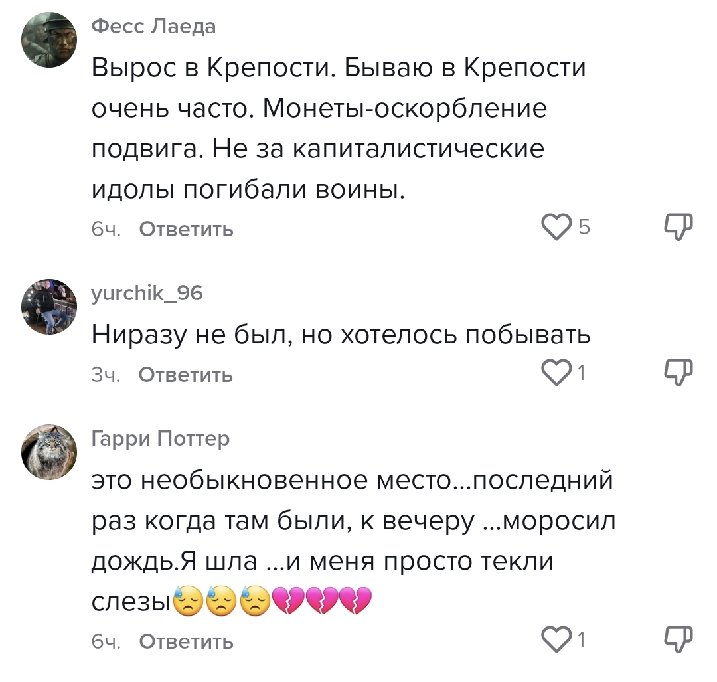Like the comment by Фесс Лаеда
The image size is (717, 682).
pos(556,228)
